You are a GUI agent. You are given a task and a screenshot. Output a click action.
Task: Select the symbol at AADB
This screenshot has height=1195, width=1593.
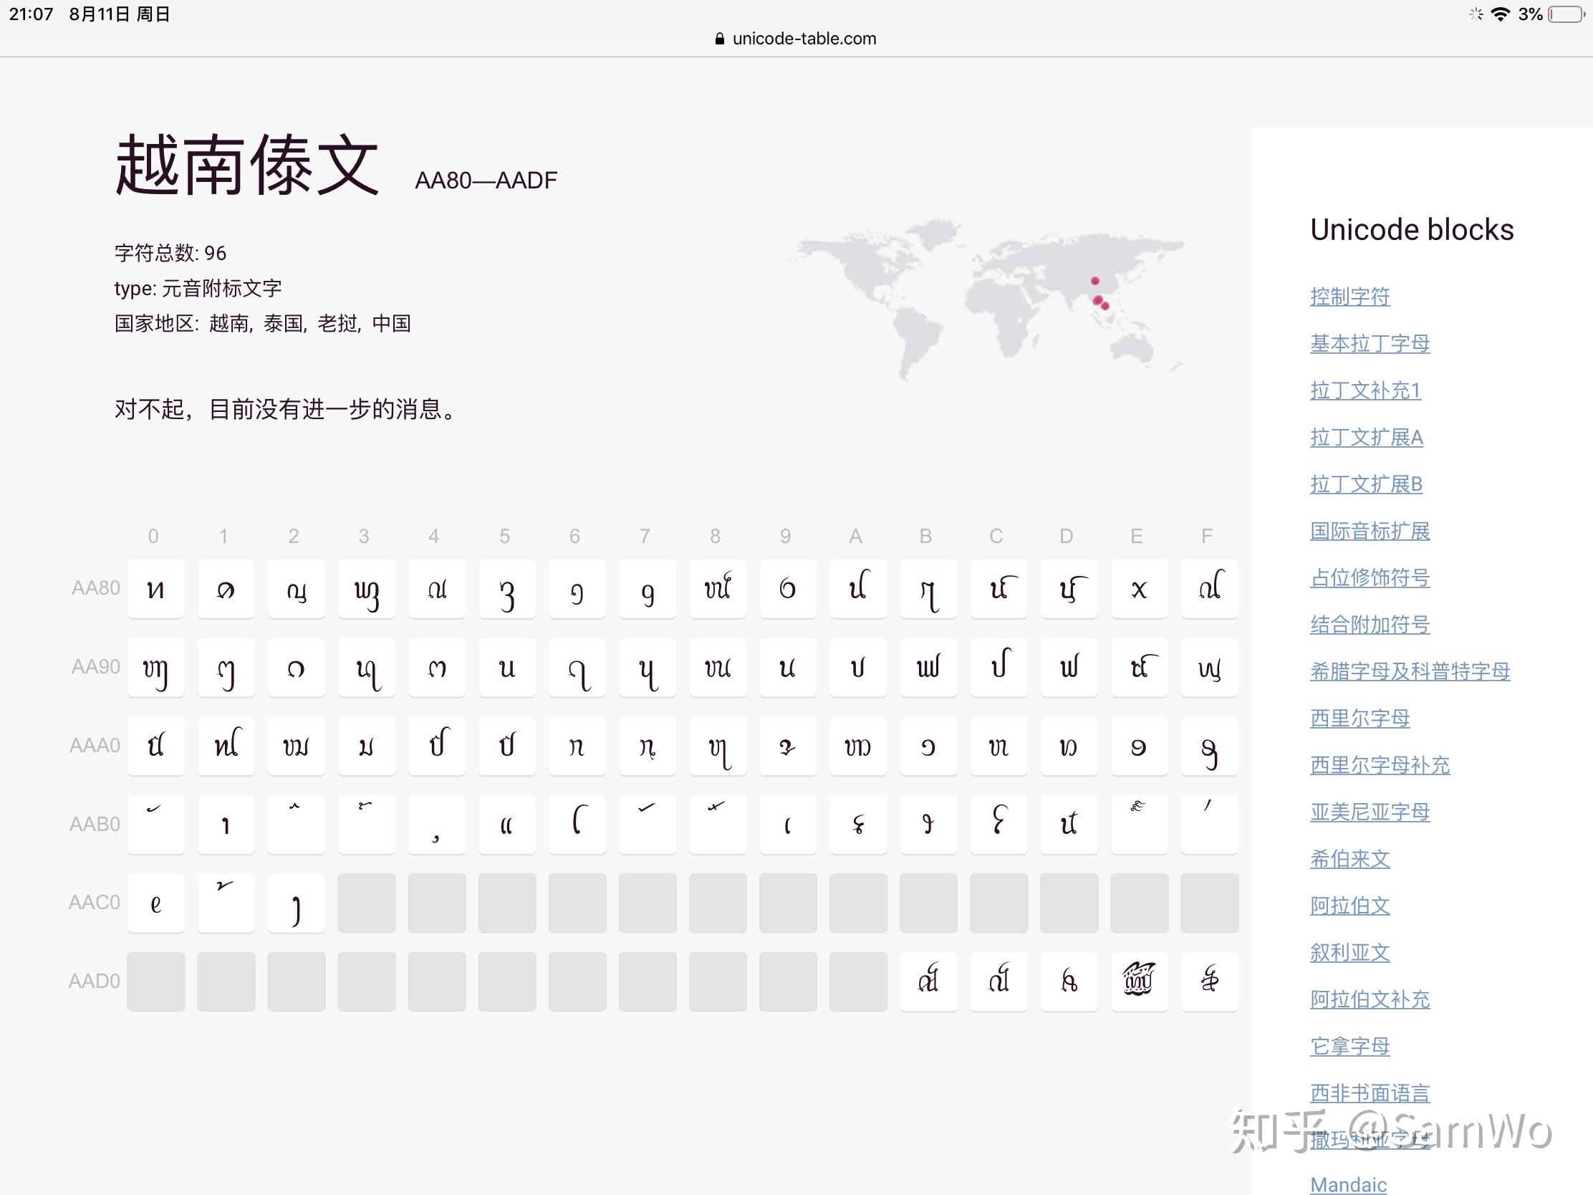(x=928, y=981)
